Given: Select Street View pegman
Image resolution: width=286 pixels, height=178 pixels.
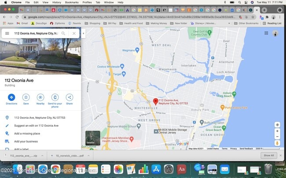Looking at the screenshot, I should 277,143.
